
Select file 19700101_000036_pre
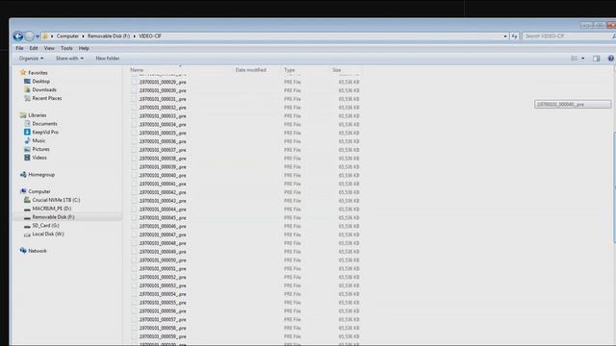pos(163,141)
